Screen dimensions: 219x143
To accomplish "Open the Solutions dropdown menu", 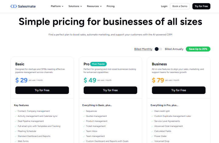I will click(75, 6).
